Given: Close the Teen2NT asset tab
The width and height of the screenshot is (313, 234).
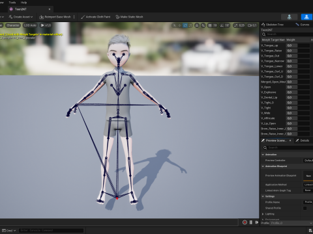Looking at the screenshot, I should pos(50,9).
